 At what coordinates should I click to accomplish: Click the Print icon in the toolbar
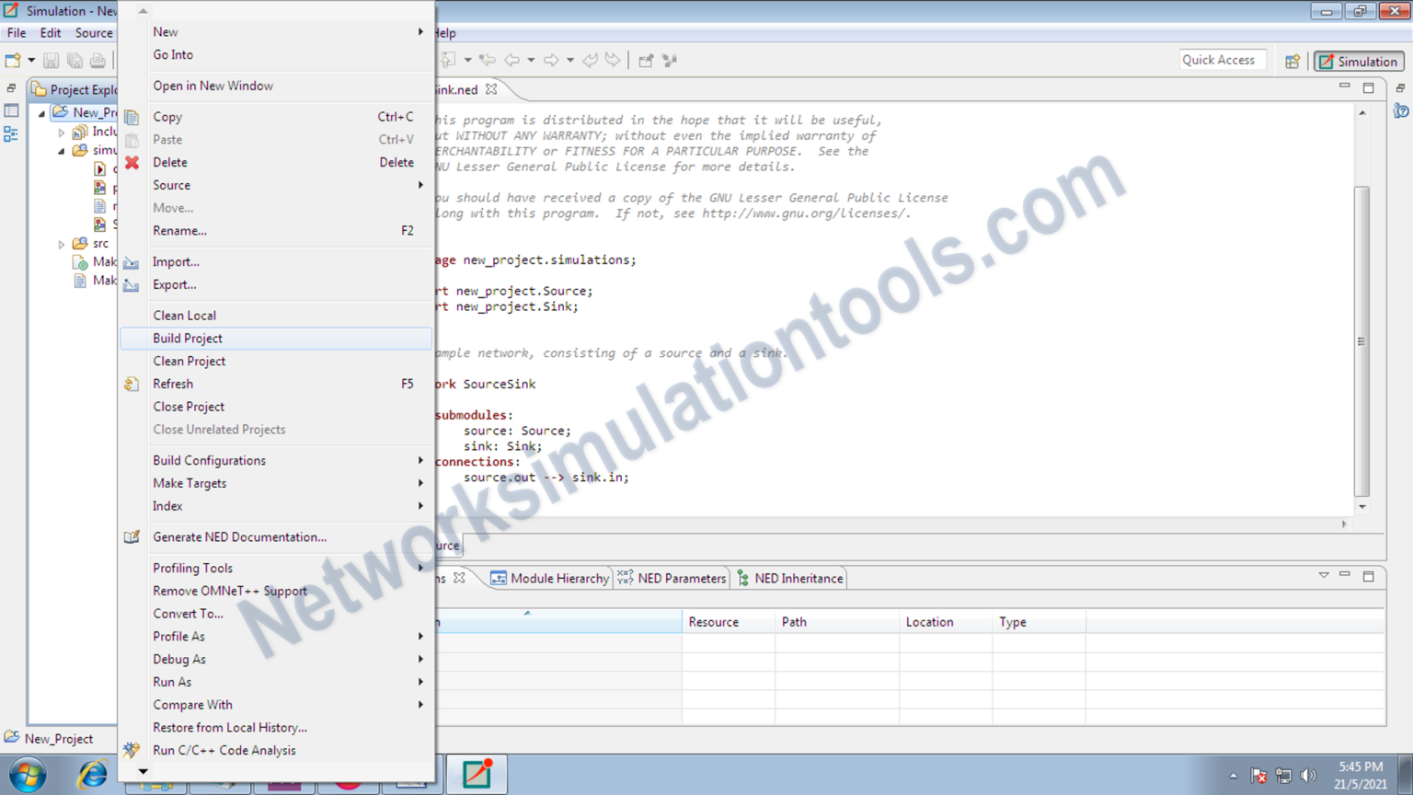click(x=98, y=60)
